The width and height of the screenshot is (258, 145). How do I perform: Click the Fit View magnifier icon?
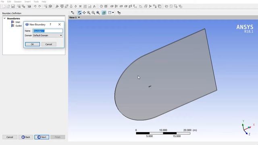[x=98, y=12]
